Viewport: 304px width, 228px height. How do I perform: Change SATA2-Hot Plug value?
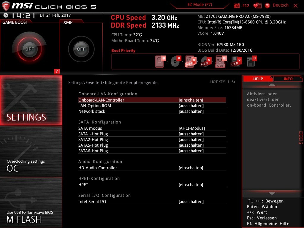tap(191, 140)
